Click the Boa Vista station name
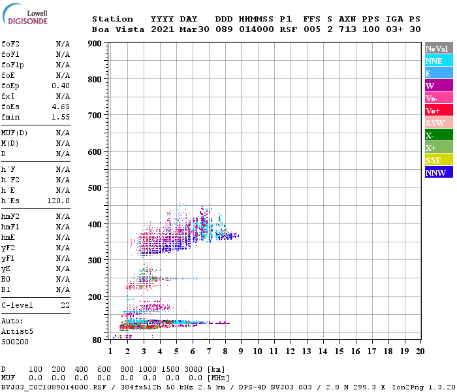 (118, 29)
